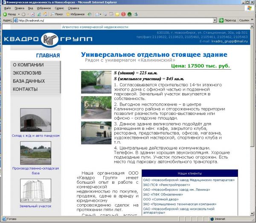Click the Internet zone globe in status bar
Viewport: 256px width, 223px height.
[212, 219]
